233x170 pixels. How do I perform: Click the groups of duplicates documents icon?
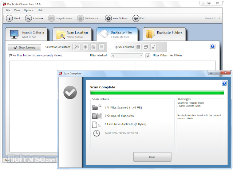tap(97, 116)
